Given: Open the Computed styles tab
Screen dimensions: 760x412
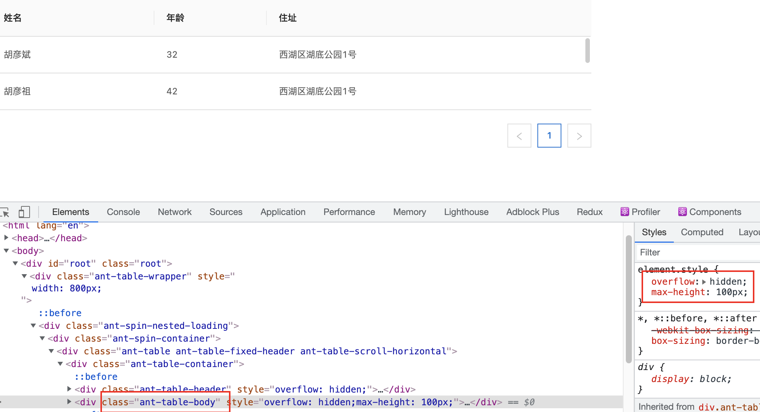Looking at the screenshot, I should pos(702,232).
